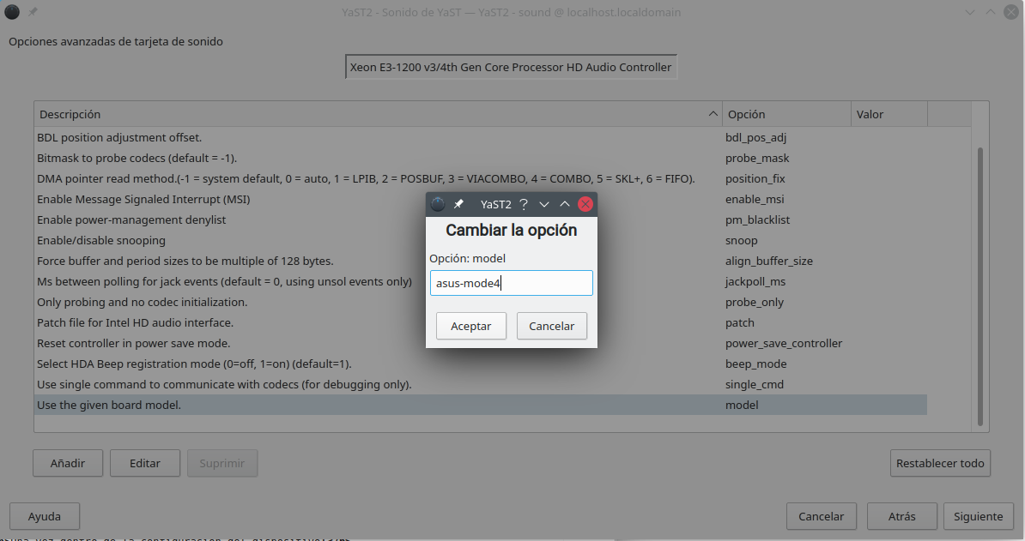Click the Opción column header
The height and width of the screenshot is (541, 1025).
[x=785, y=114]
